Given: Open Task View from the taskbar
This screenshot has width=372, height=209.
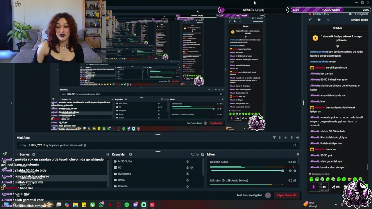Looking at the screenshot, I should 58,205.
